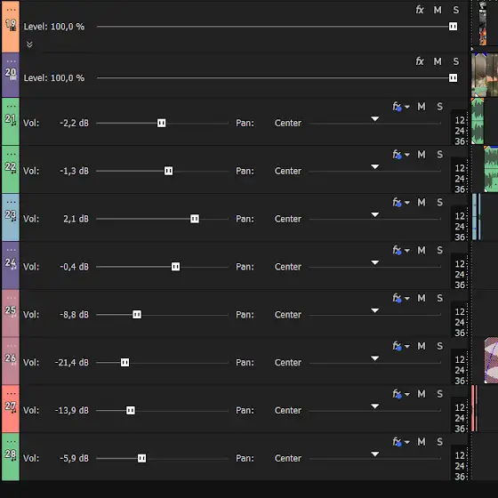Click the track 24 audio icon header
This screenshot has height=498, width=498.
point(11,263)
